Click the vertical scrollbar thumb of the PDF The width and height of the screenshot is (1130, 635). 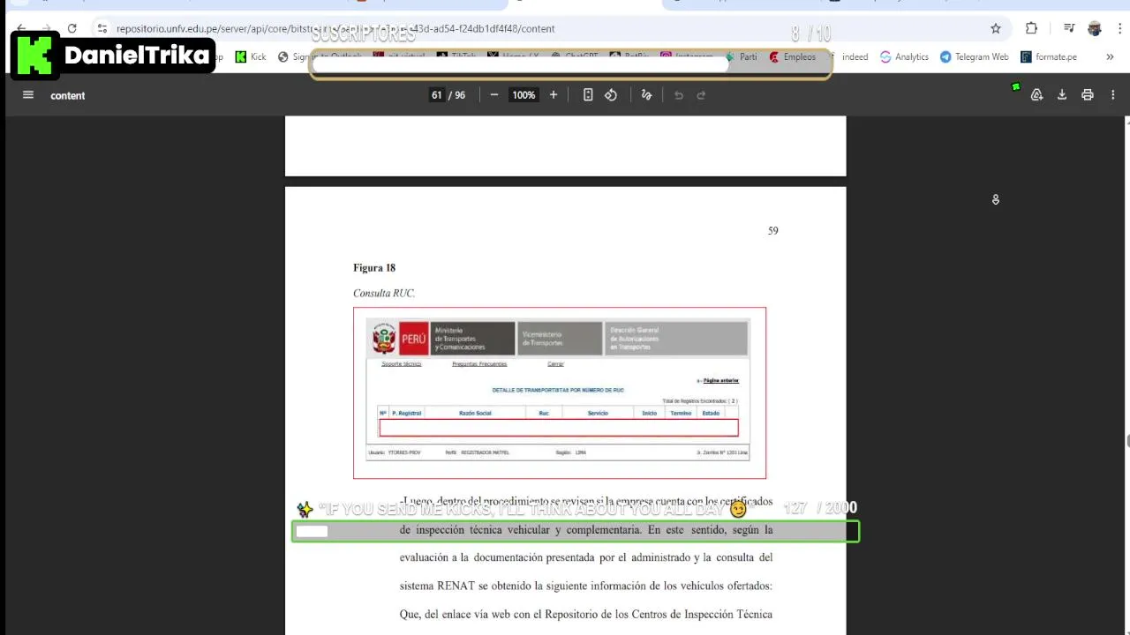click(1126, 441)
